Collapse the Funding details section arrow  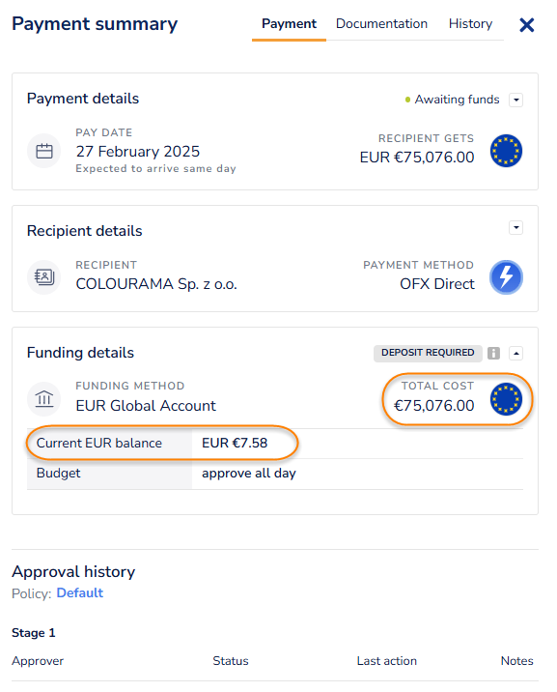point(516,353)
